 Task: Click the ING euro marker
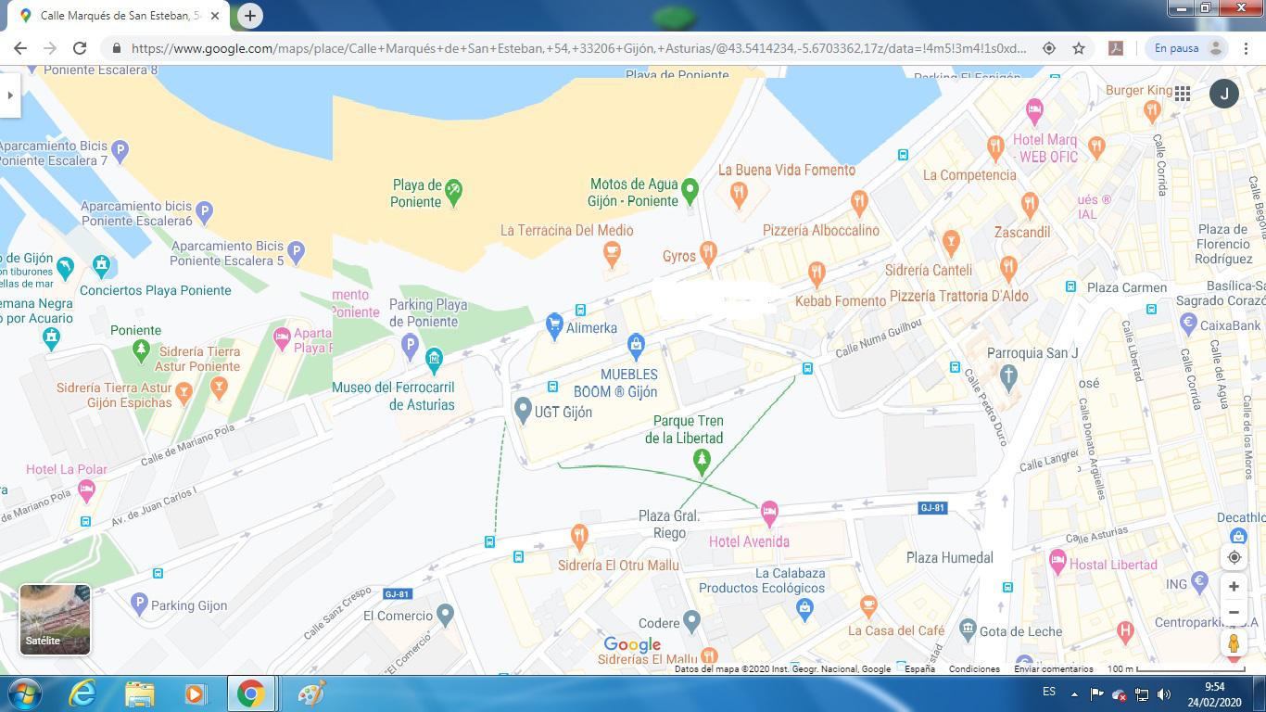[1199, 581]
